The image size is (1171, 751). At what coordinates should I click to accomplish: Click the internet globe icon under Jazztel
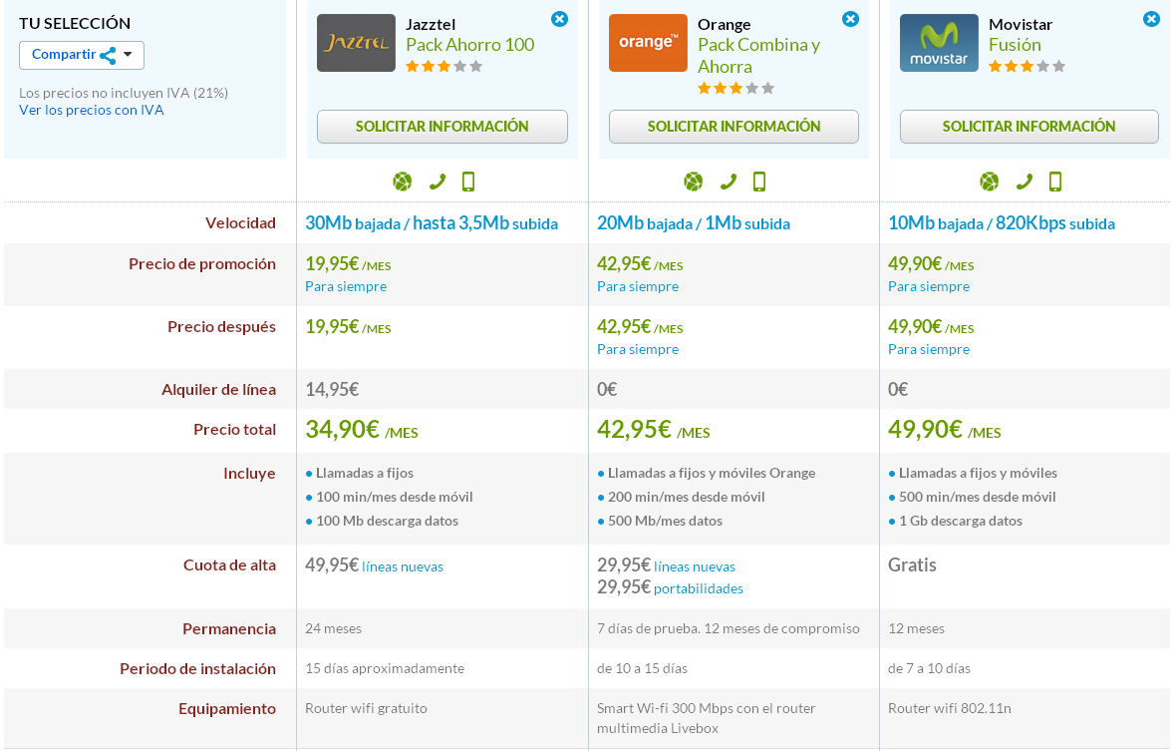tap(402, 182)
